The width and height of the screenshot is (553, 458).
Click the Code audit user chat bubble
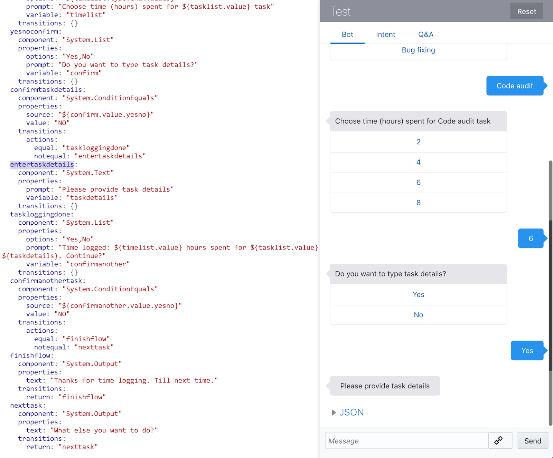[x=515, y=86]
